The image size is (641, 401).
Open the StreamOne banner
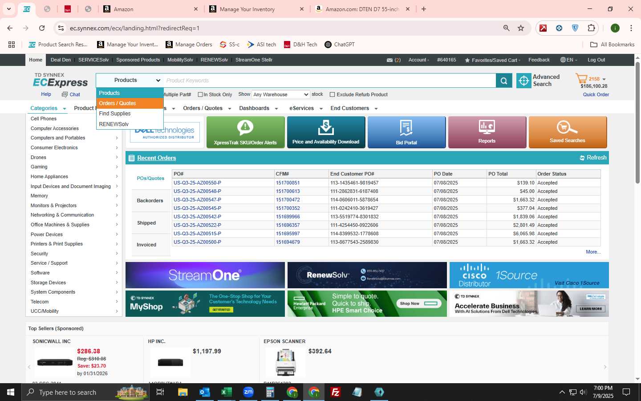coord(205,275)
